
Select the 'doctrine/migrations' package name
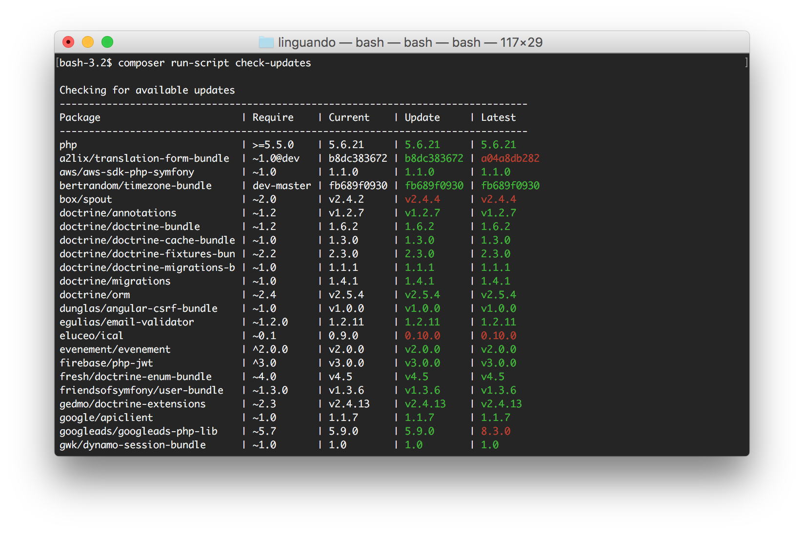(115, 281)
